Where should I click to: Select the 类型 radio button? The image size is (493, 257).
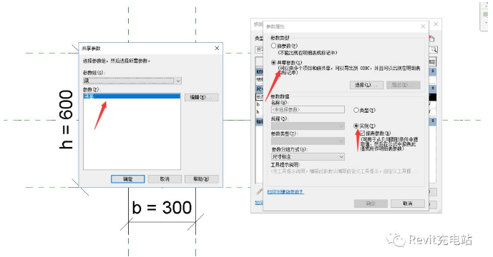(356, 110)
